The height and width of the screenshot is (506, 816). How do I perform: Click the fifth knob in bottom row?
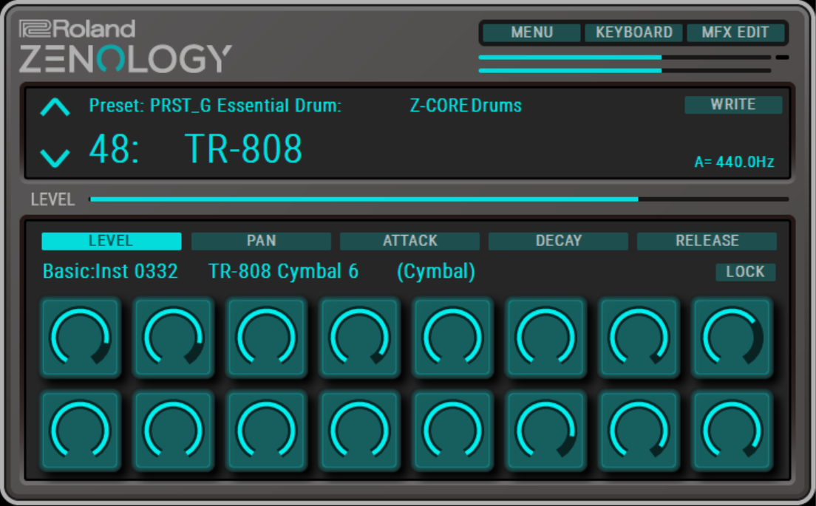coord(453,430)
